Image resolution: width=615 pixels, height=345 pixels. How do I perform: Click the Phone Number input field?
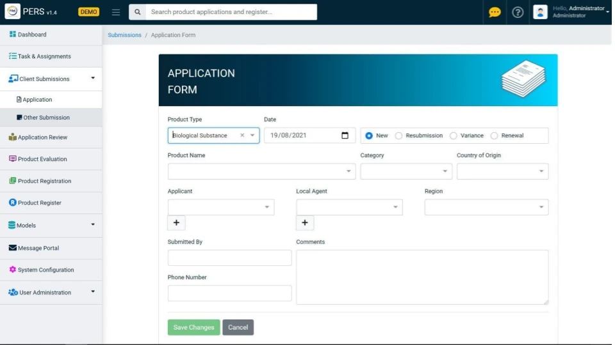(x=229, y=293)
